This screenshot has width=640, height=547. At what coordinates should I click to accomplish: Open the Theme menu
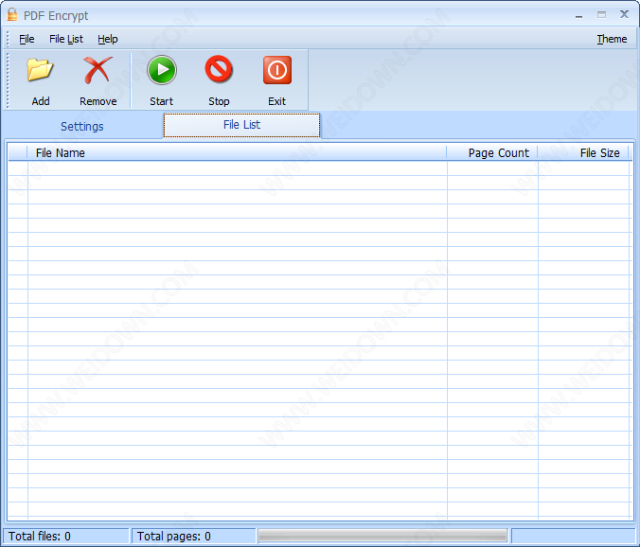[612, 39]
